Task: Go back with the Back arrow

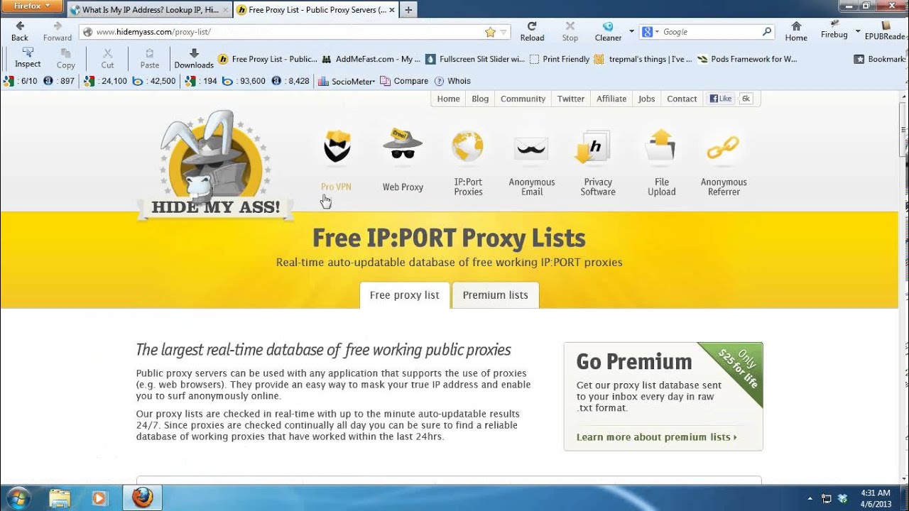Action: tap(20, 31)
